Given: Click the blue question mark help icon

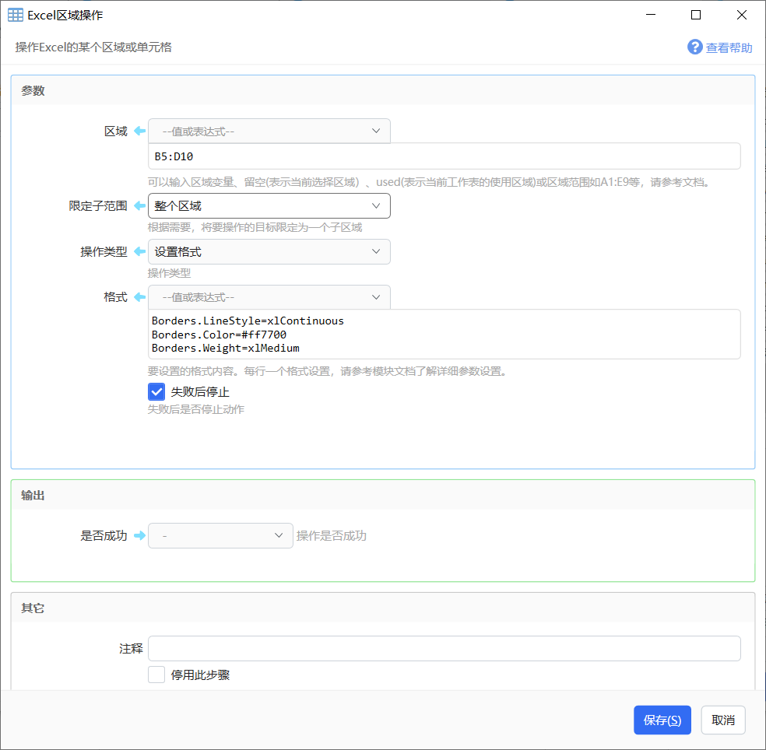Looking at the screenshot, I should click(694, 47).
